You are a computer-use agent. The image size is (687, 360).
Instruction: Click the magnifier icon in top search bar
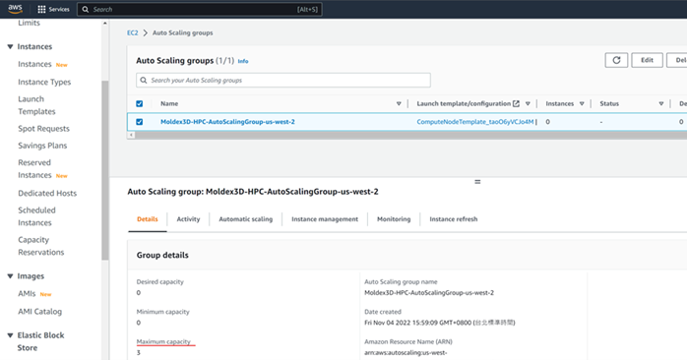86,9
